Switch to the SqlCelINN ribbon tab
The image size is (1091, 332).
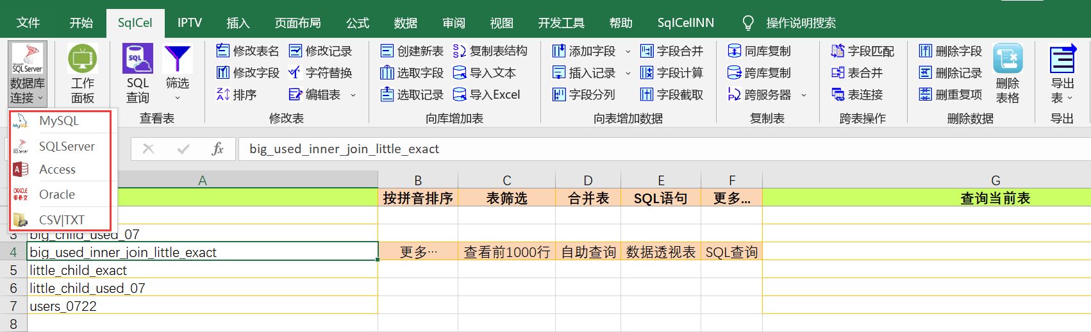[686, 23]
